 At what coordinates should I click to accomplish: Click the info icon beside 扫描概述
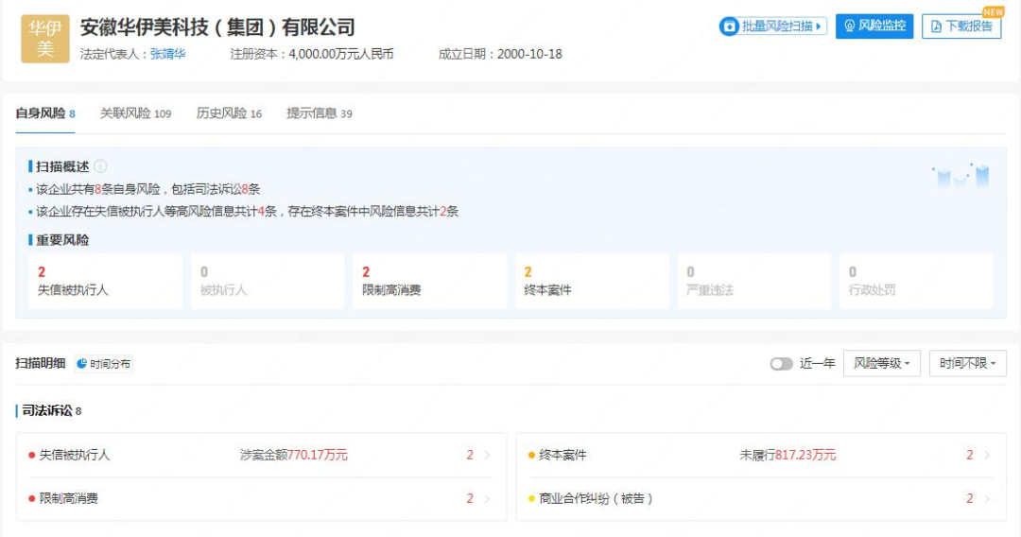(100, 166)
